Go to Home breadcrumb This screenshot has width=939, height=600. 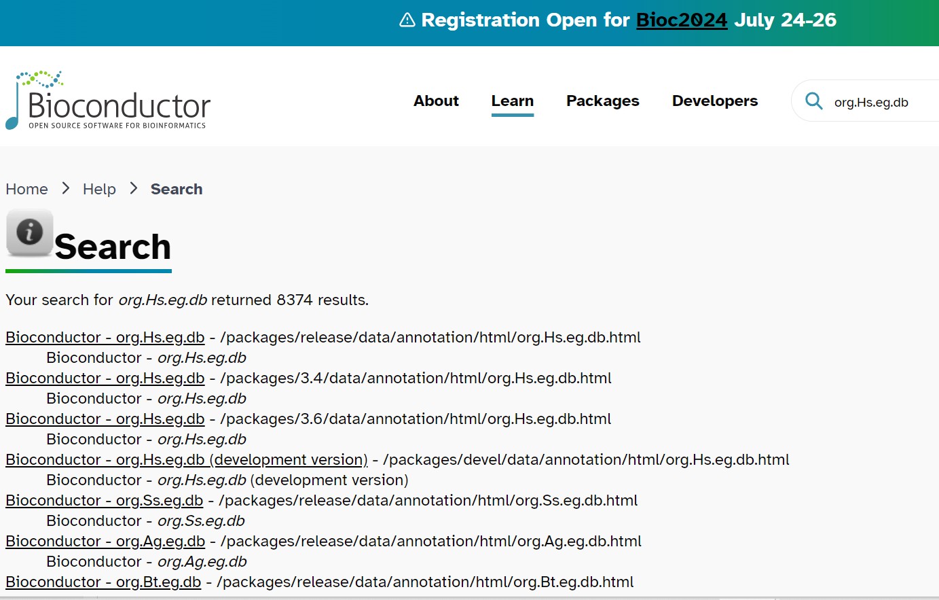(27, 189)
